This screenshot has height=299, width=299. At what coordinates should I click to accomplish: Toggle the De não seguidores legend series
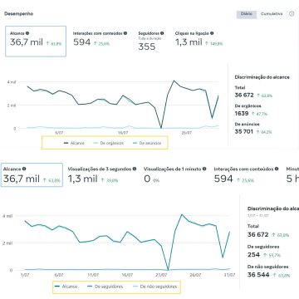(154, 287)
